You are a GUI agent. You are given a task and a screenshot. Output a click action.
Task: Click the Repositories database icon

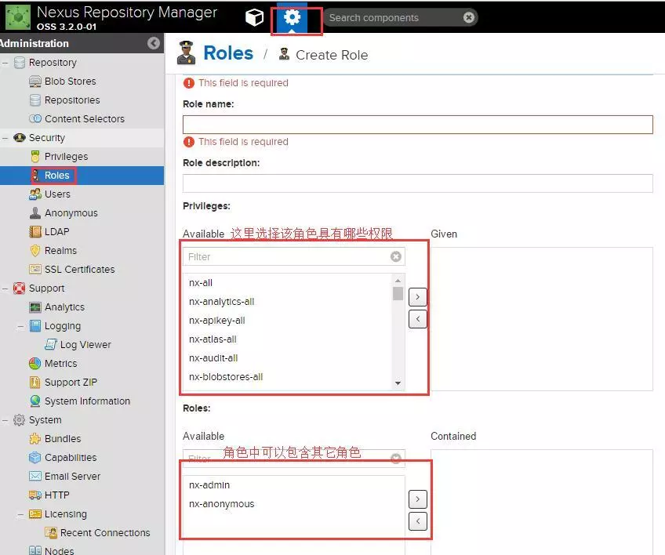pos(35,100)
